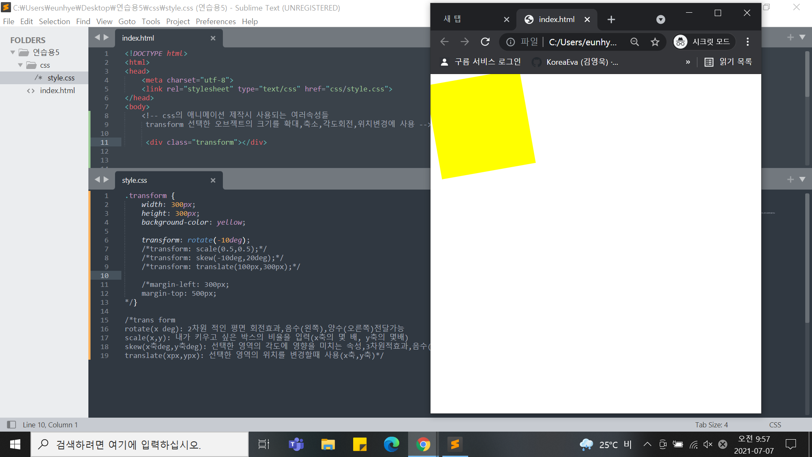Open index.html from sidebar
Image resolution: width=812 pixels, height=457 pixels.
57,91
